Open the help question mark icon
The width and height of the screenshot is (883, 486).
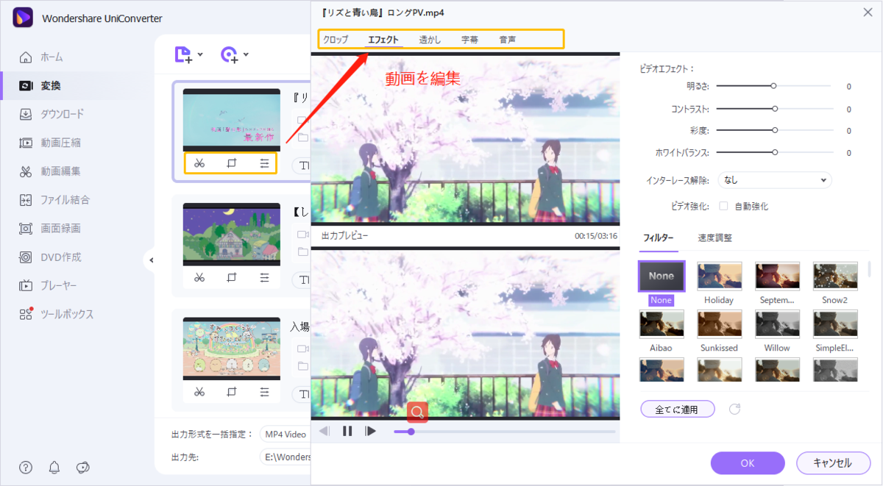click(26, 468)
